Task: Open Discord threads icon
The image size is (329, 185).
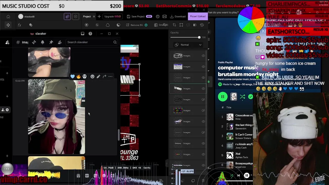Action: click(x=34, y=42)
